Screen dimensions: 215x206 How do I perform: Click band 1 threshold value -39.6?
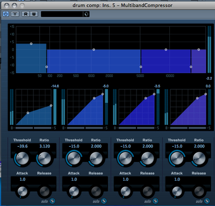23,146
